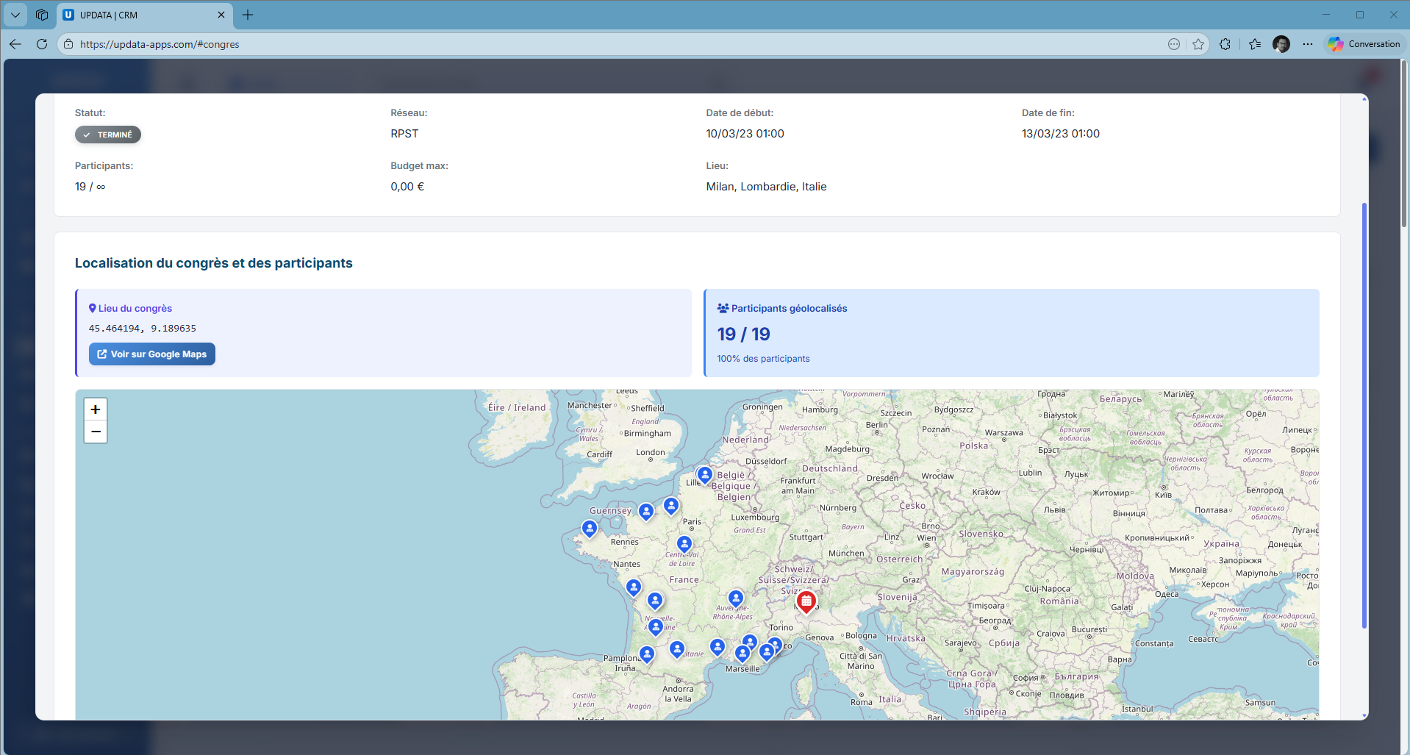Select the participant marker near Guernsey

click(x=646, y=511)
